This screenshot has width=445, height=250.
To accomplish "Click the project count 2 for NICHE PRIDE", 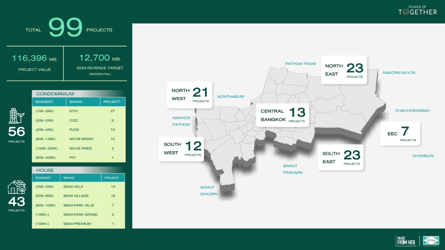I will tap(113, 148).
